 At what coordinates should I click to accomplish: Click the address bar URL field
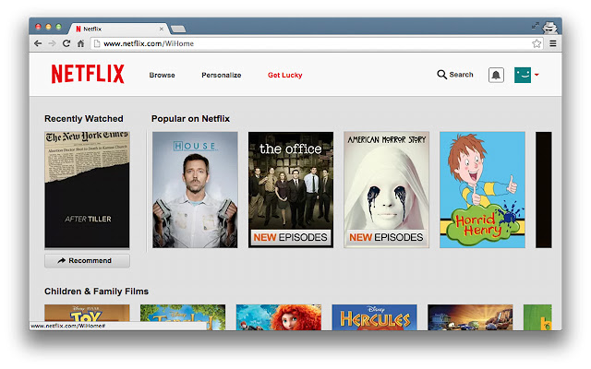pos(317,43)
